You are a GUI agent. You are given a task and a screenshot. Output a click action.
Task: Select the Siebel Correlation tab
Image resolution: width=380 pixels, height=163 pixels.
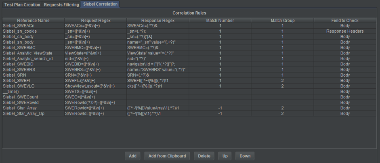point(100,4)
